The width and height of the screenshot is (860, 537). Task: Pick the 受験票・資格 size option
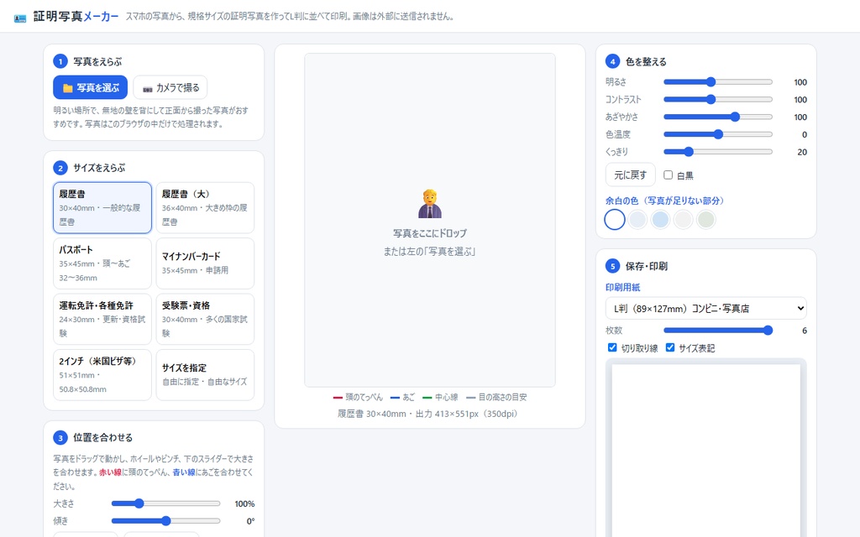click(205, 320)
